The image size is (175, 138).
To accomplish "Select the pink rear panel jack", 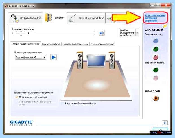I will pos(156,57).
